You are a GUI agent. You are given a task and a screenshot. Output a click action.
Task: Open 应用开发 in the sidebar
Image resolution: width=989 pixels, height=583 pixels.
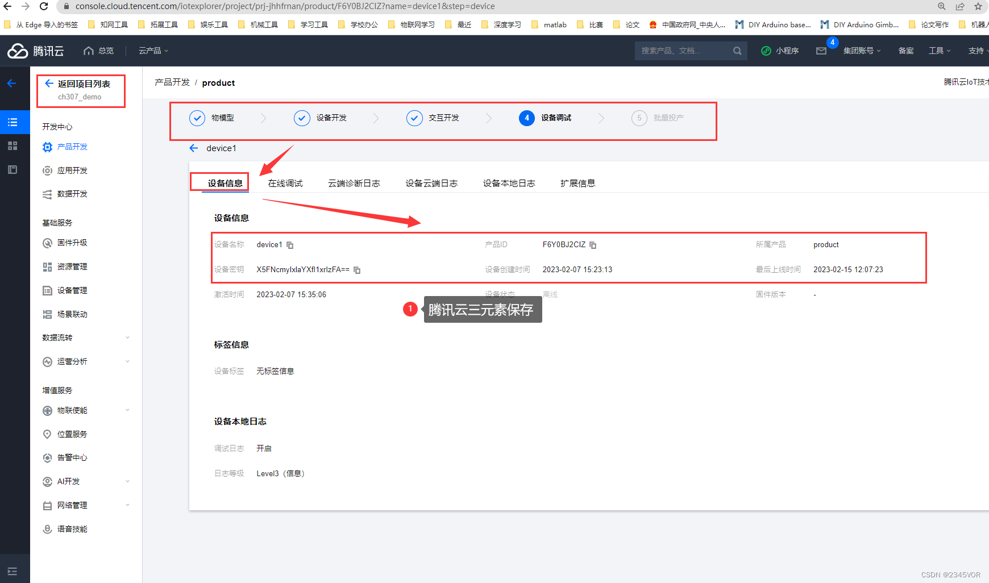coord(72,170)
